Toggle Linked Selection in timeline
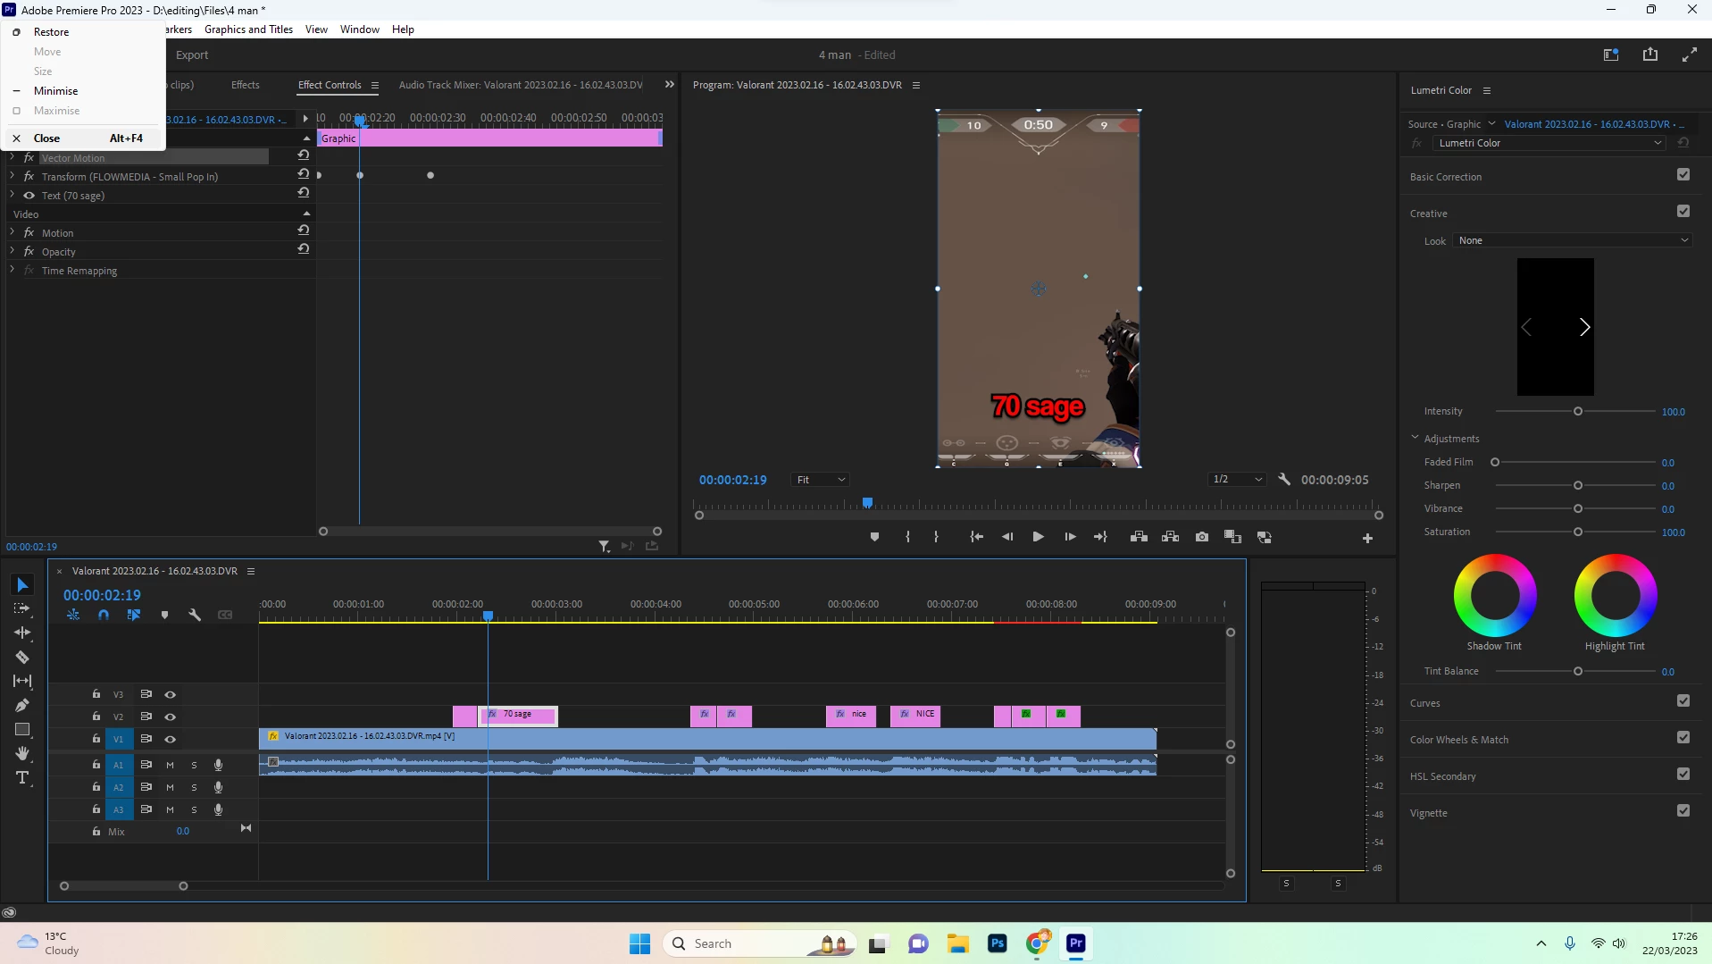The image size is (1712, 964). pos(134,616)
